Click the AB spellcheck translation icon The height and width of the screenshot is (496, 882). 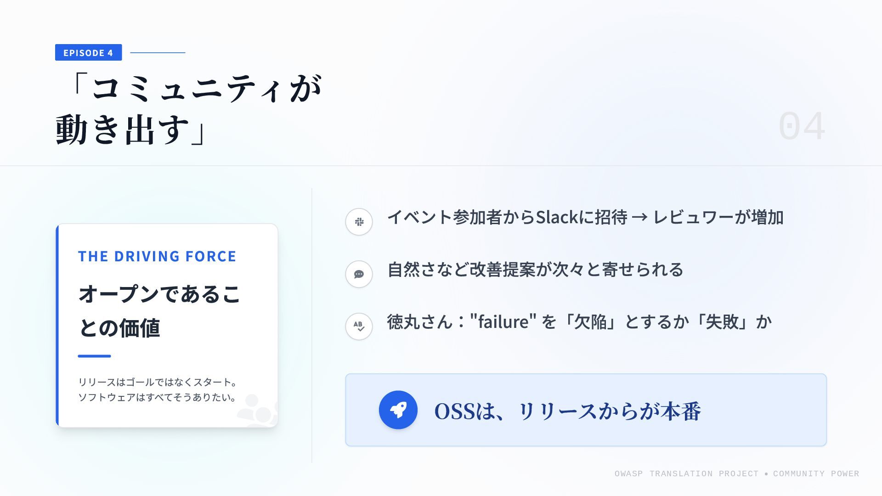point(359,326)
